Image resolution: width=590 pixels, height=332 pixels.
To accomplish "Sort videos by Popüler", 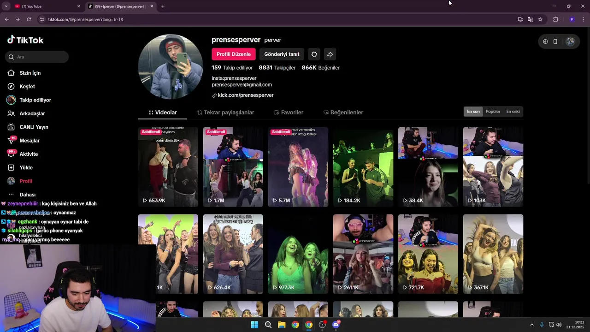I will (493, 112).
